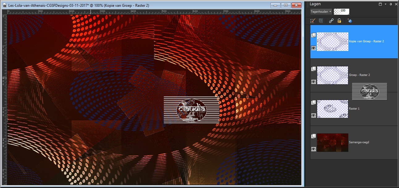Click the raster type icon of Kopie van Groep - Raster 2
This screenshot has width=399, height=188.
(x=313, y=36)
